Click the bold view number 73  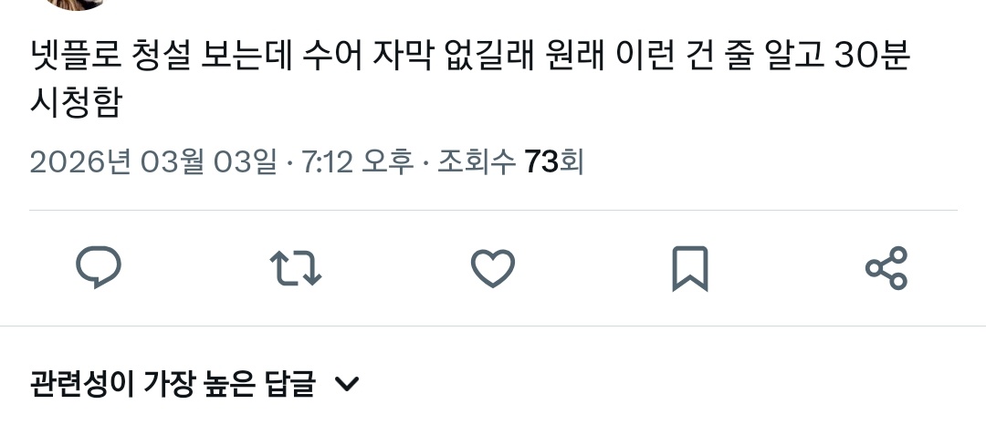pos(540,162)
